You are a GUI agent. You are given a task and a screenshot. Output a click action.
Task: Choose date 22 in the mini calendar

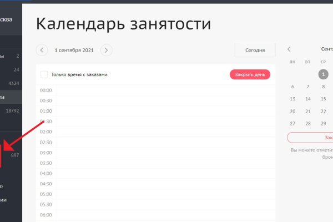323,112
